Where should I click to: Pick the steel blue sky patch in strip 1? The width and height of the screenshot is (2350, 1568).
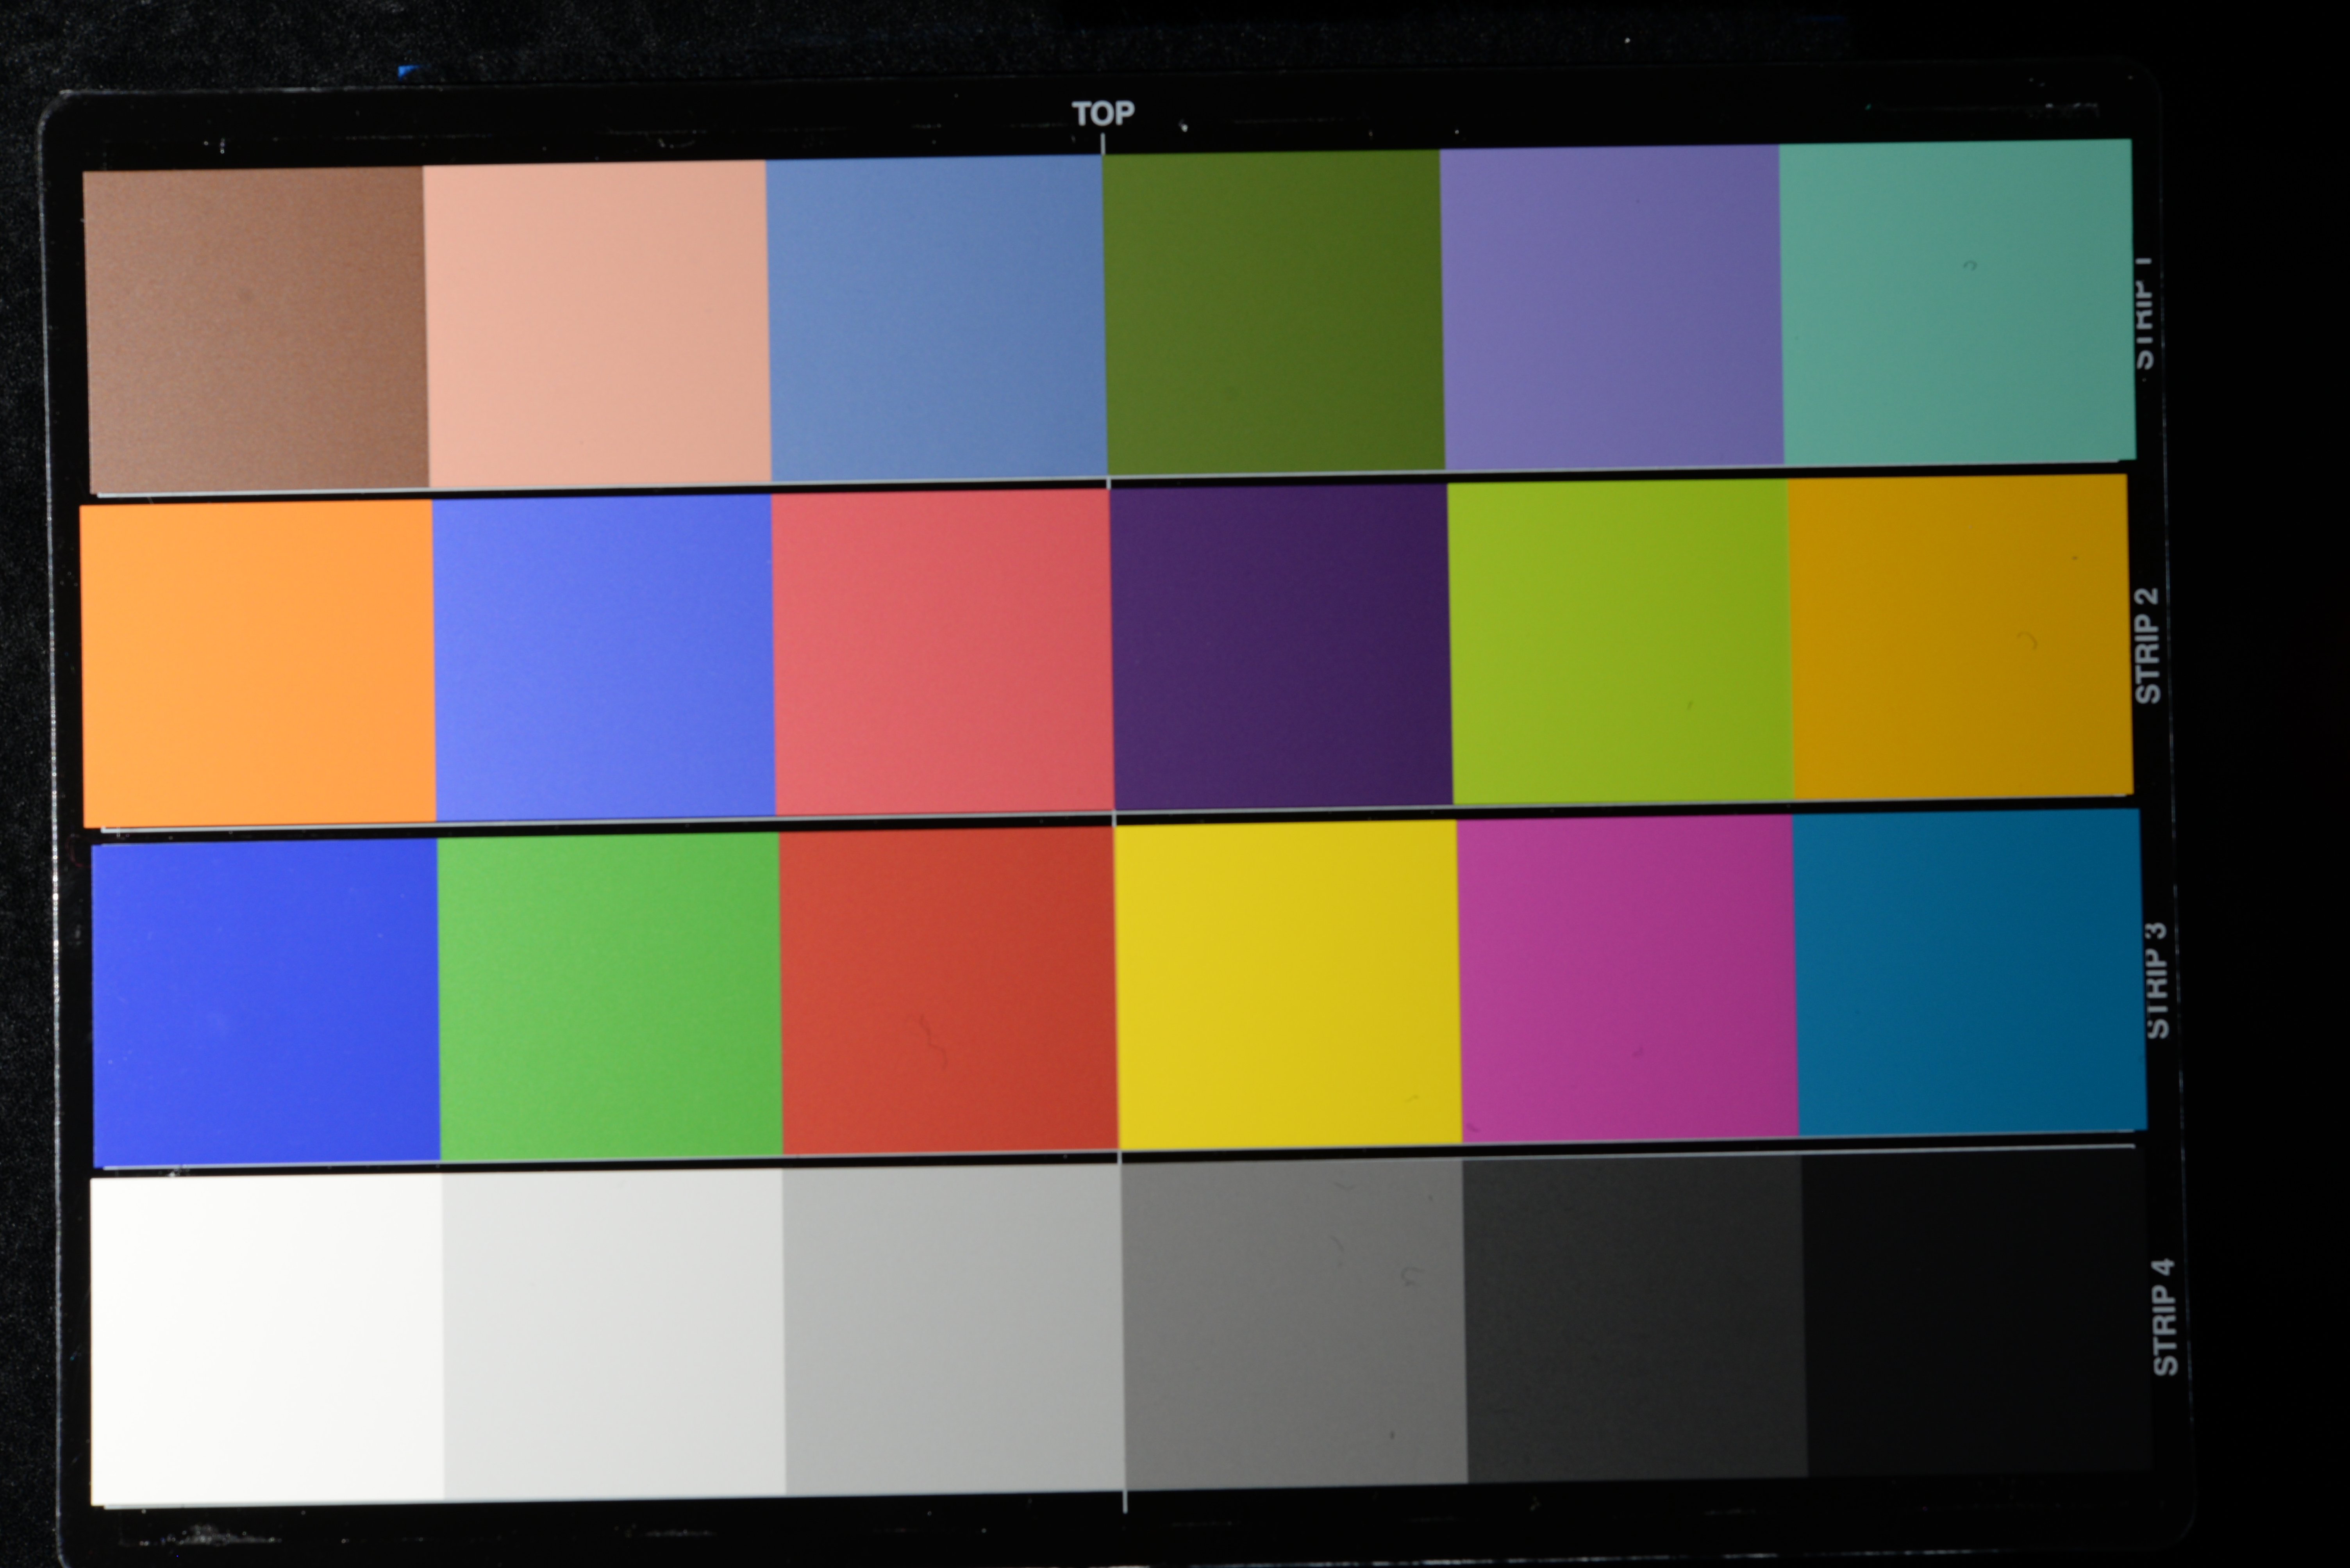click(936, 317)
